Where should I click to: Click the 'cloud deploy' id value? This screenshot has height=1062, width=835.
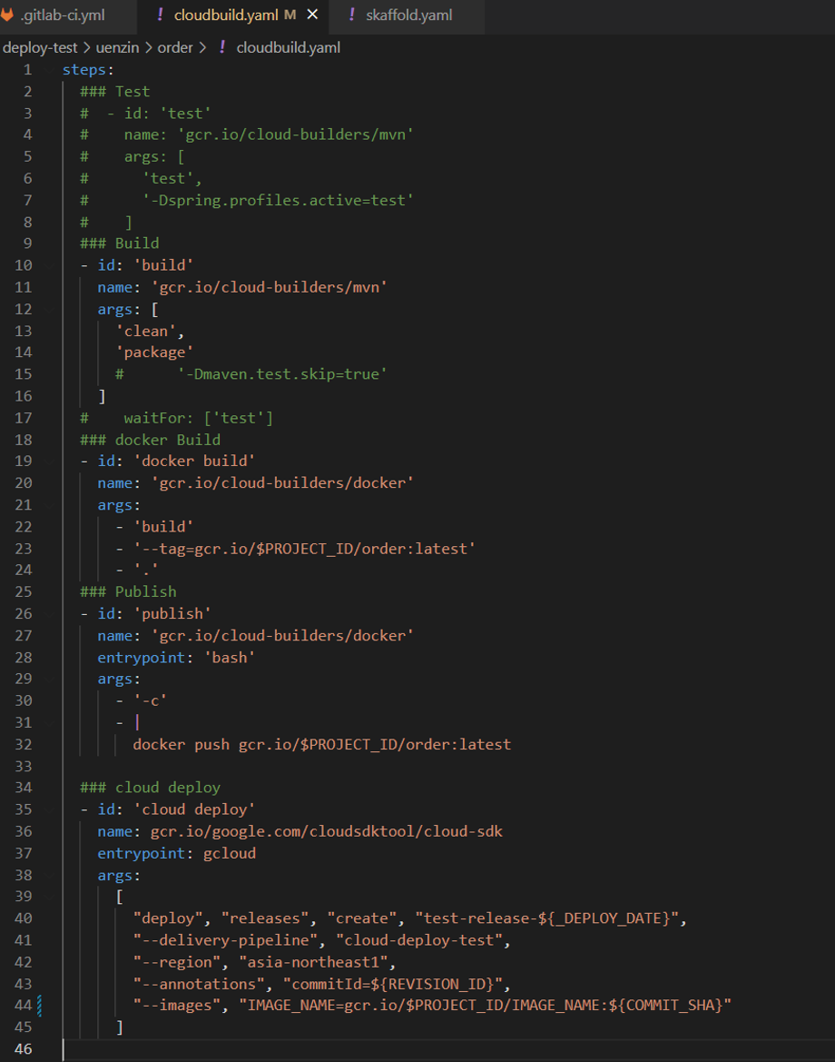[x=194, y=809]
